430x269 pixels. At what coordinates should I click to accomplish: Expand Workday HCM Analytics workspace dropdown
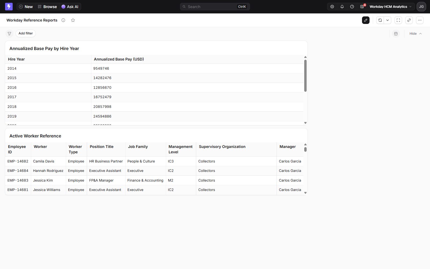pos(390,7)
